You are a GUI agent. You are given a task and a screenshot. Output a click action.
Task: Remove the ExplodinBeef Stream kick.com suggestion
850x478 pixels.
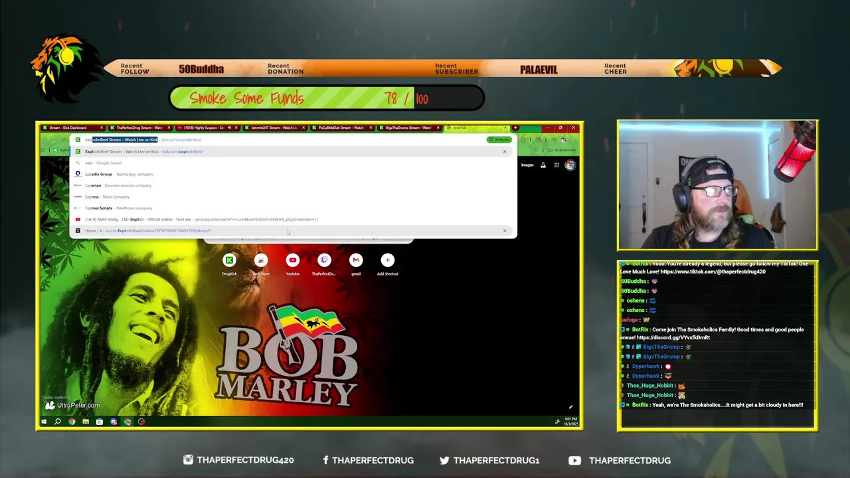(x=505, y=151)
